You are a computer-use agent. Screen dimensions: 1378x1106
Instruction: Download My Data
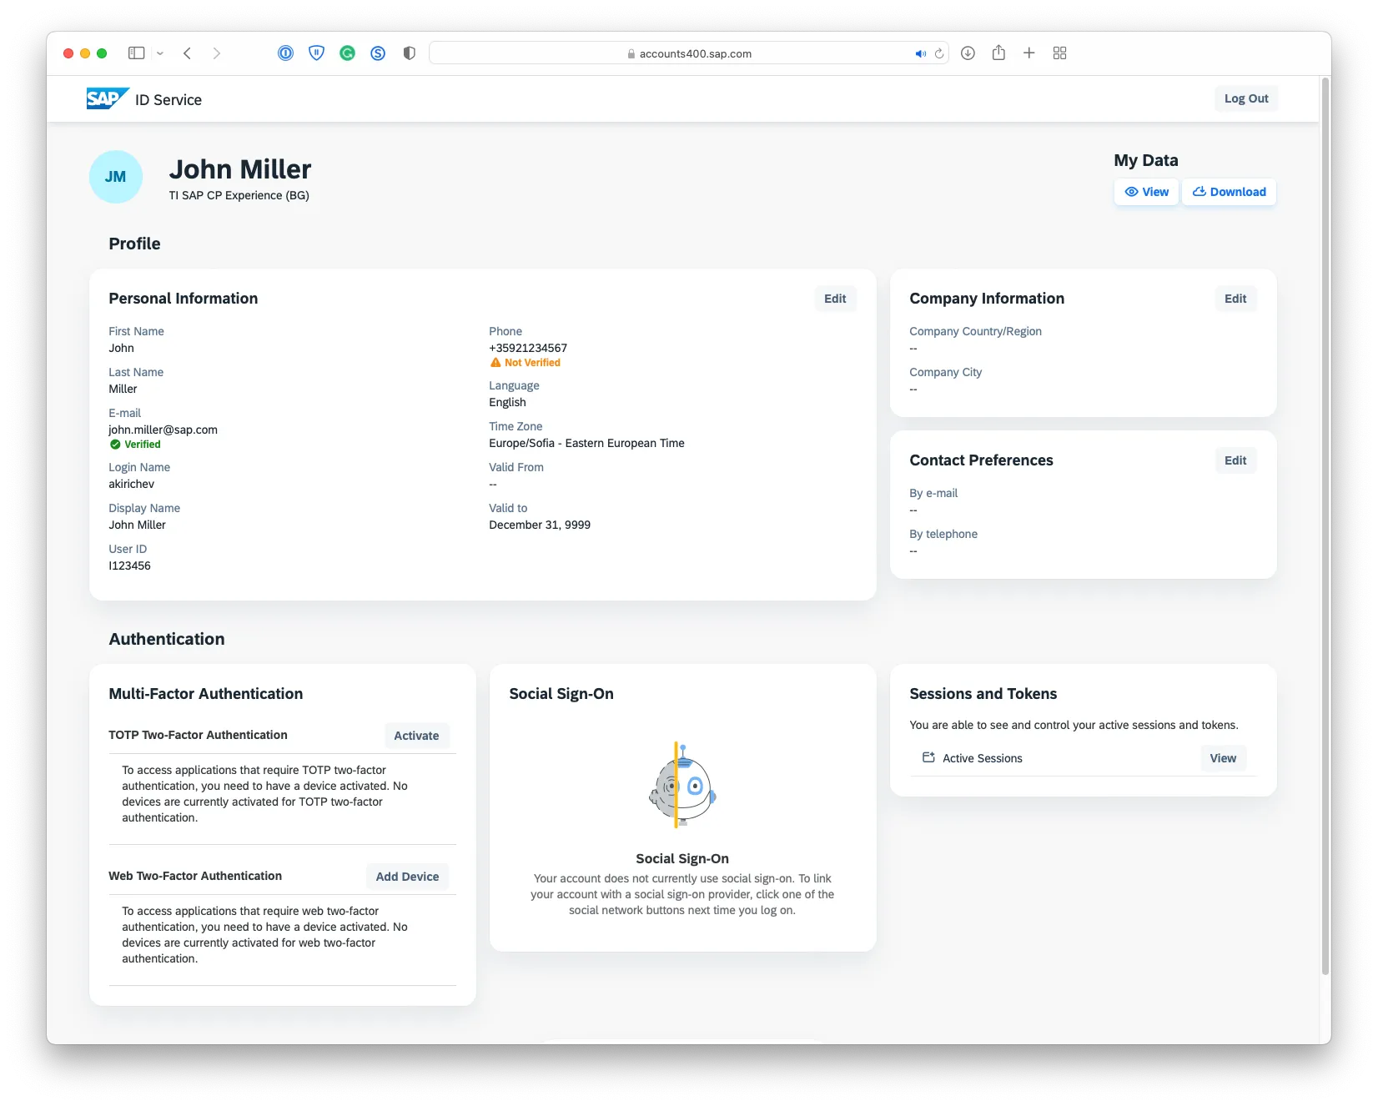1229,192
